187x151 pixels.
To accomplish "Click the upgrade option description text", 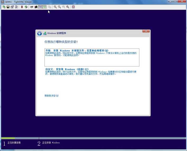I will click(91, 54).
